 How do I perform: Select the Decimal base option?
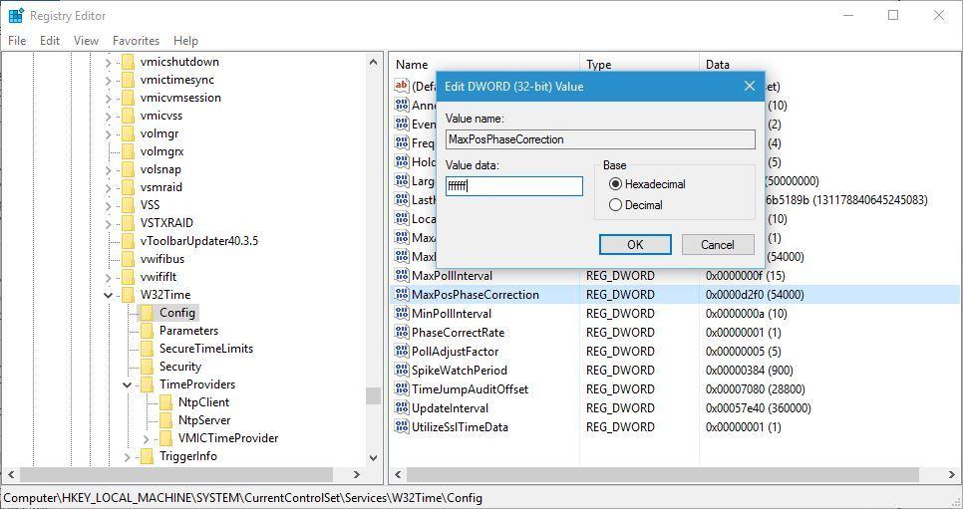(615, 205)
